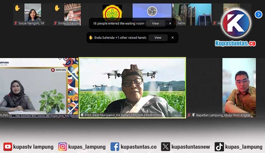Viewport: 265px width, 153px height.
Task: Click the YouTube icon for kupastv lampung
Action: (x=8, y=147)
